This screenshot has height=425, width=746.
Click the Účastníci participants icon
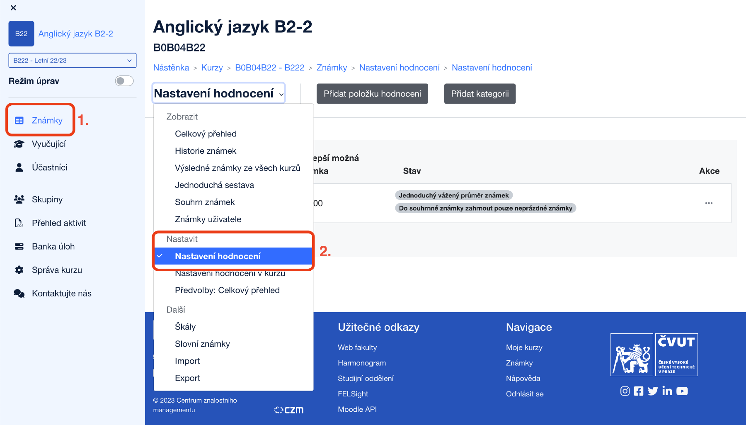[19, 167]
